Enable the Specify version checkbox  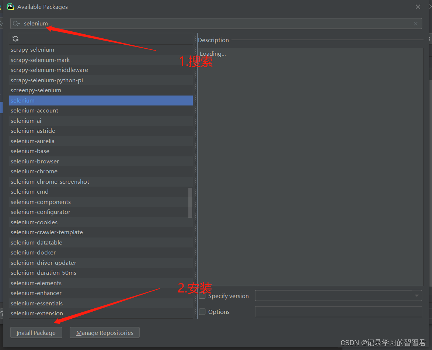202,296
